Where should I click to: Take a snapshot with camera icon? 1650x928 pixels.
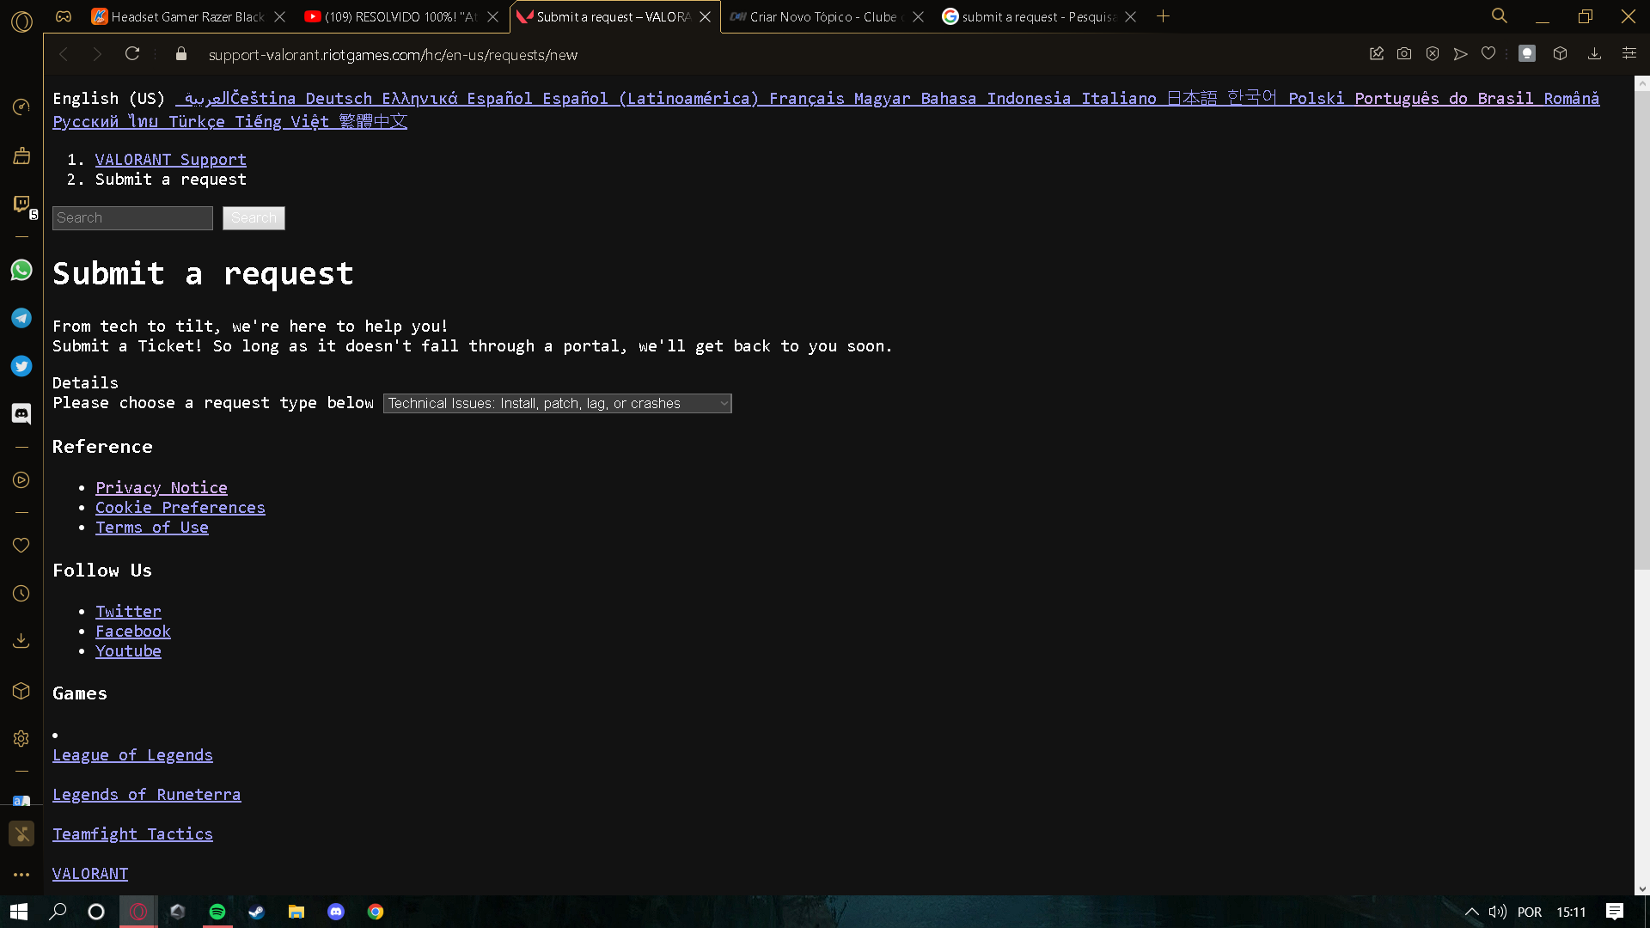point(1404,54)
